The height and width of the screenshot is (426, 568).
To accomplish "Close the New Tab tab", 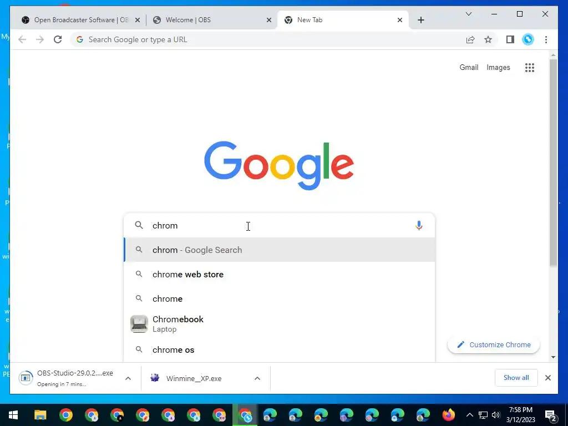I will [x=400, y=21].
